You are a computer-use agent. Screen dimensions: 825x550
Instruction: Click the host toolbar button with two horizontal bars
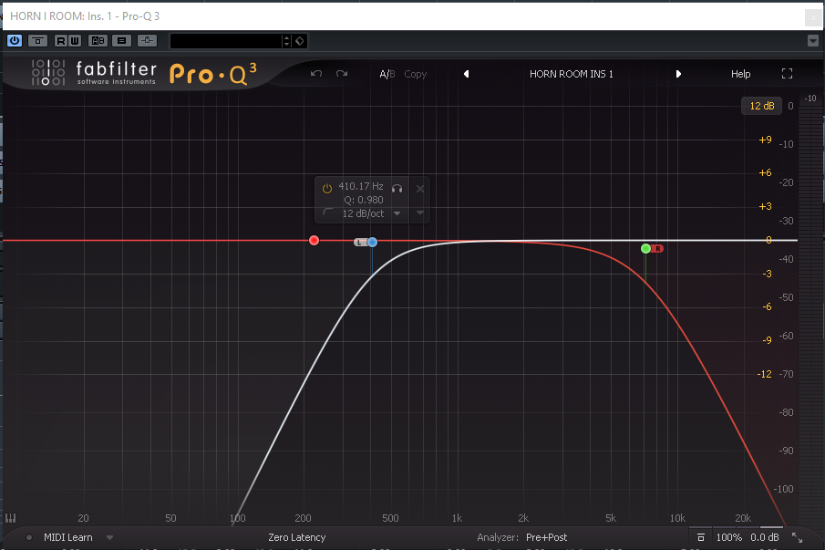(121, 40)
